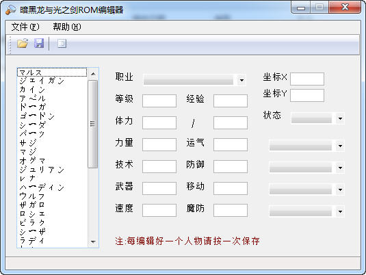Expand the 状态 dropdown
The image size is (366, 275).
pyautogui.click(x=340, y=118)
